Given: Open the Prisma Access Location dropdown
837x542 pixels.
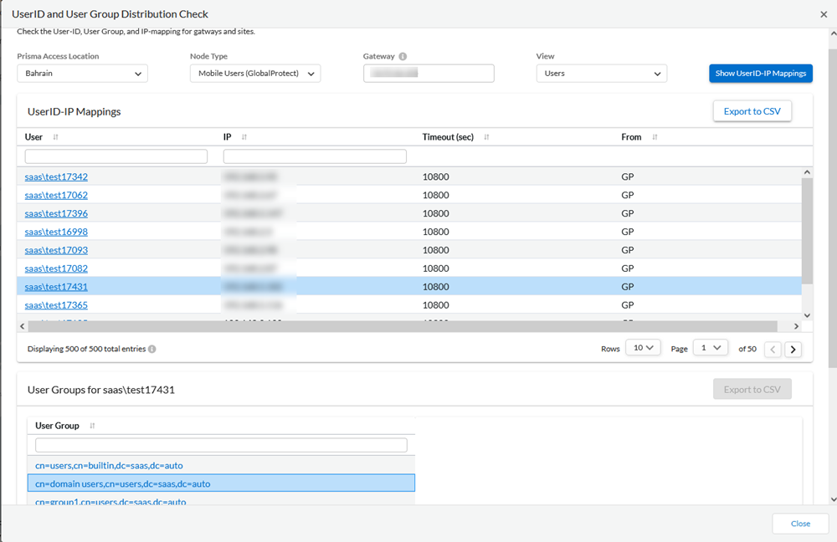Looking at the screenshot, I should tap(82, 74).
